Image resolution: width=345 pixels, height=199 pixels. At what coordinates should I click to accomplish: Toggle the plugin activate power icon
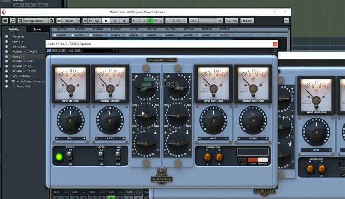(x=49, y=51)
